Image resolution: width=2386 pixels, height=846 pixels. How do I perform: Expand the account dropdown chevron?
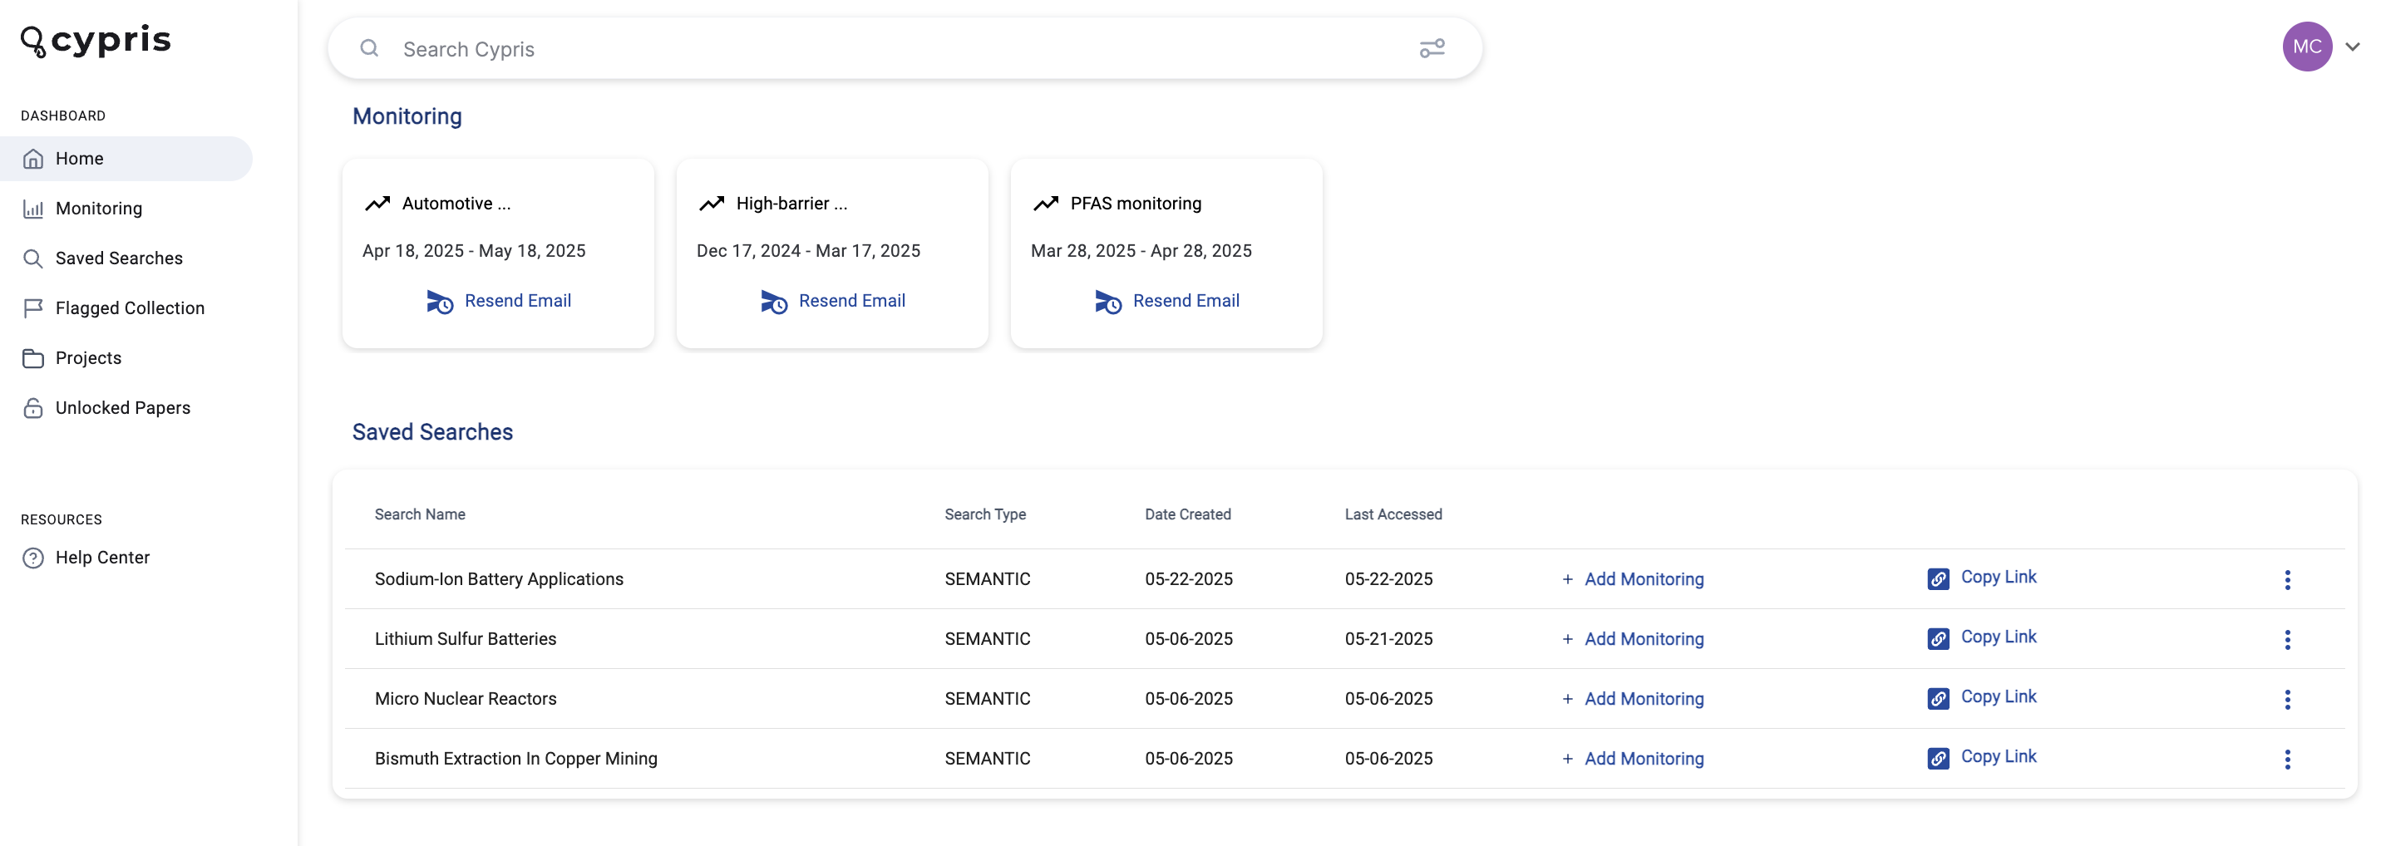tap(2353, 47)
